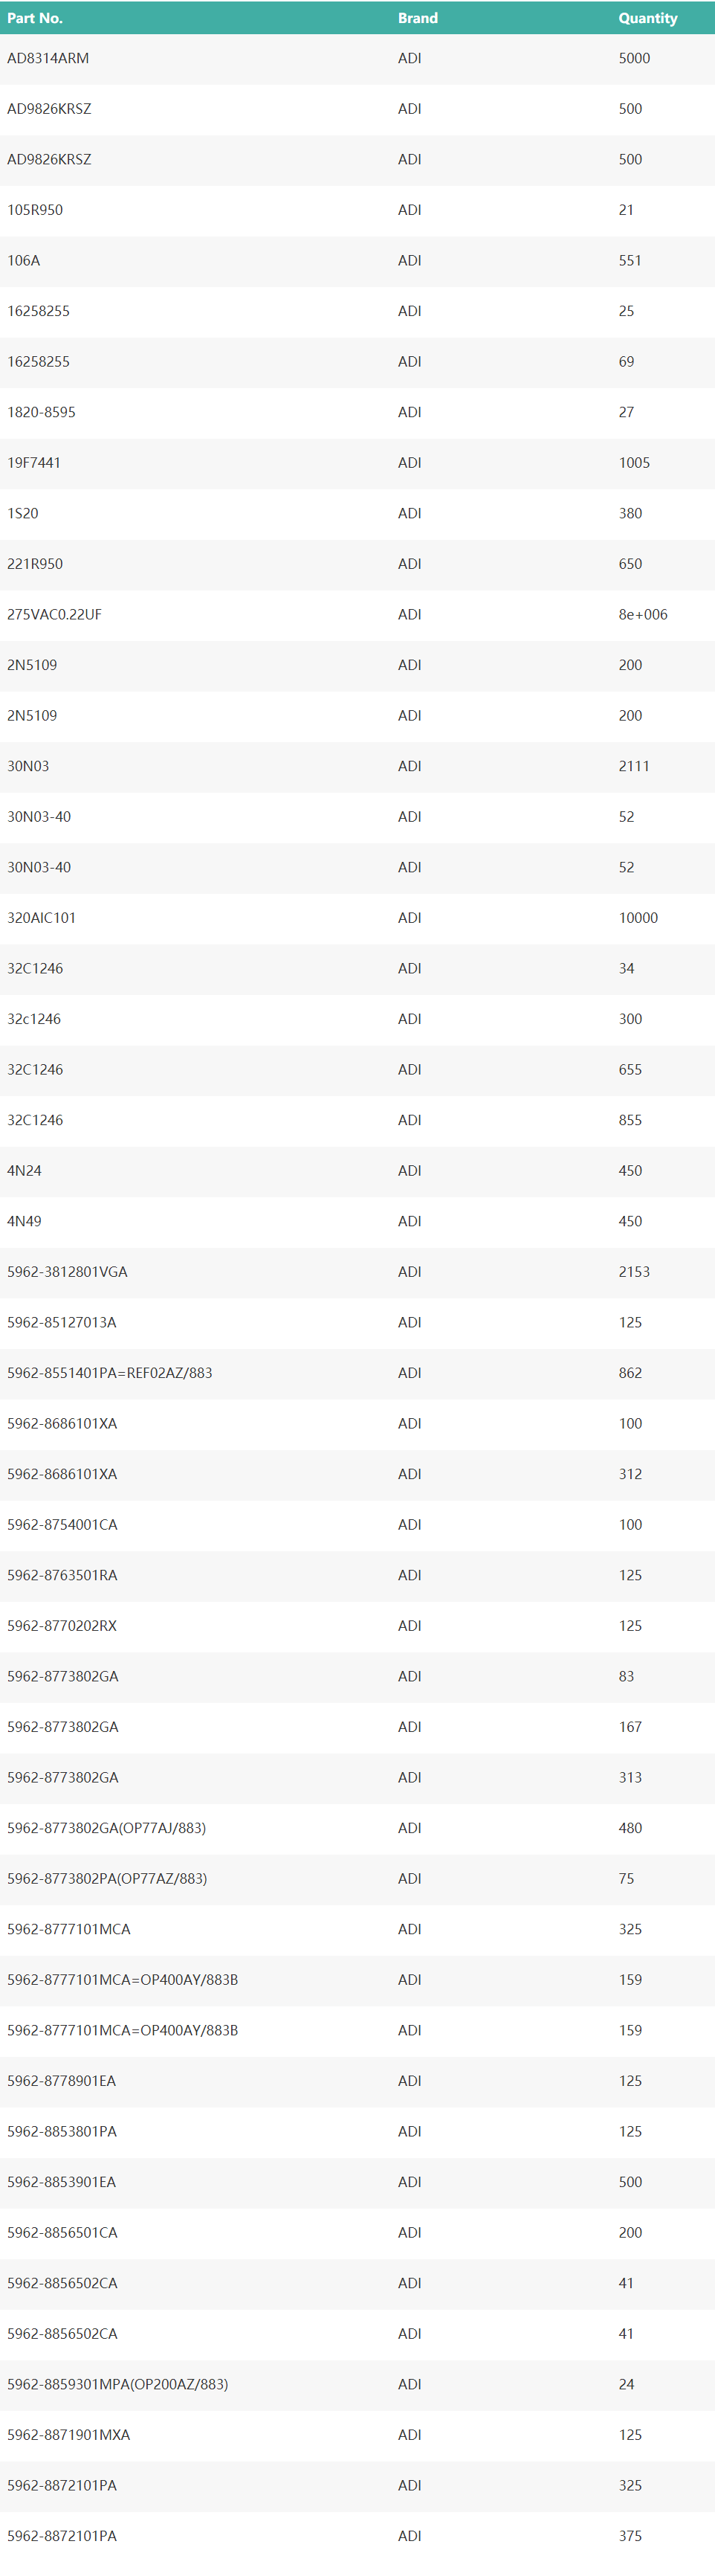This screenshot has width=715, height=2576.
Task: Open part 5962-8773802PA(OP77AZ/883)
Action: [107, 1878]
